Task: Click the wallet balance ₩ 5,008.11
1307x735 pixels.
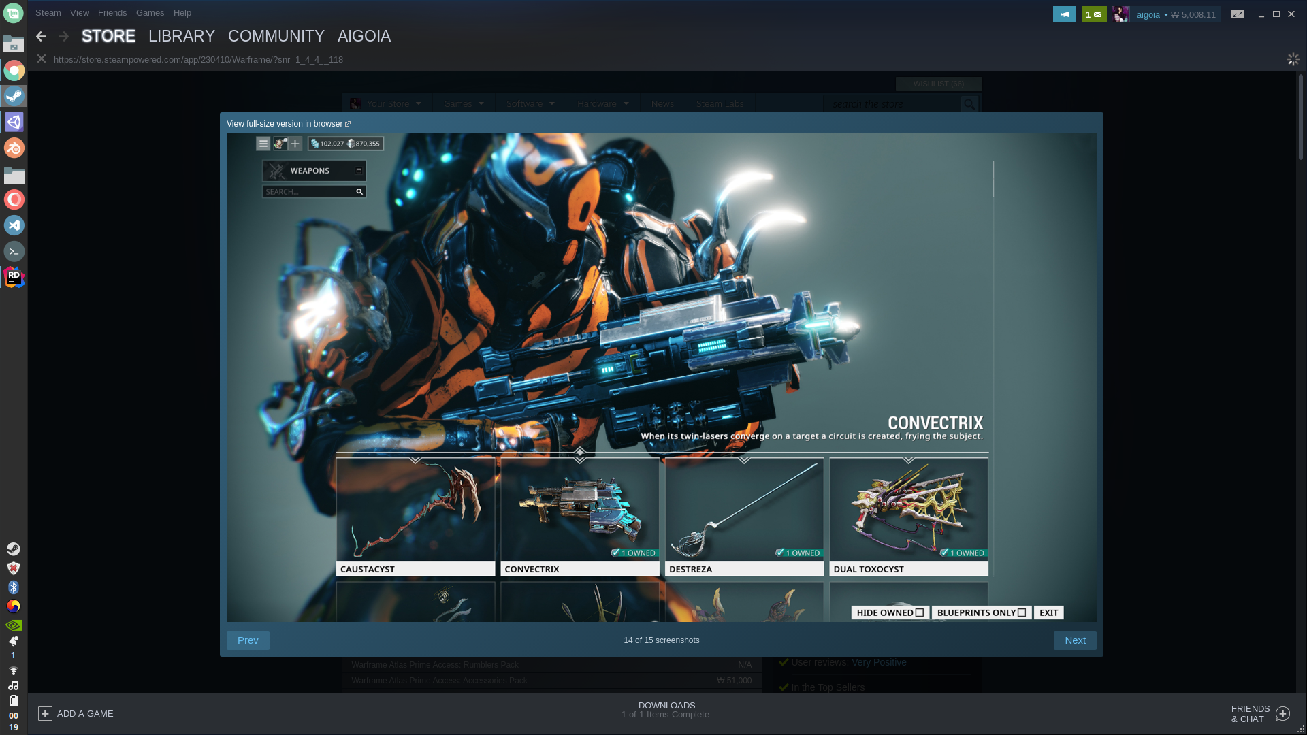Action: 1193,14
